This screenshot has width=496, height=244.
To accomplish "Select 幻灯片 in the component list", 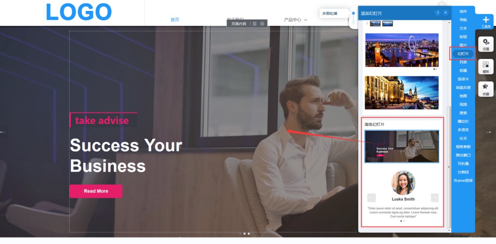I will (463, 54).
